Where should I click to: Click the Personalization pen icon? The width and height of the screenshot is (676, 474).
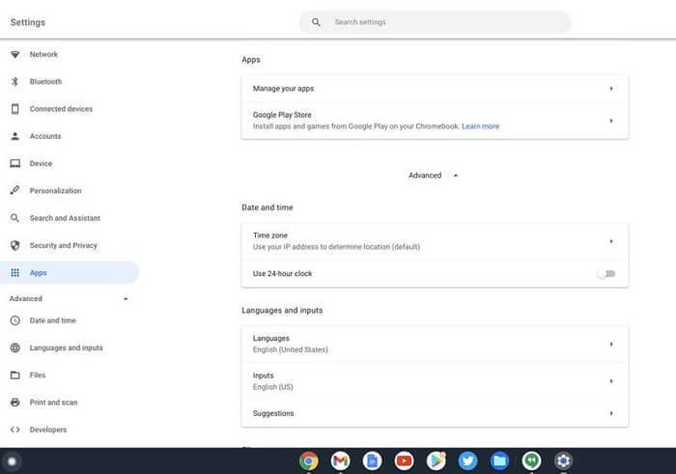(x=14, y=191)
